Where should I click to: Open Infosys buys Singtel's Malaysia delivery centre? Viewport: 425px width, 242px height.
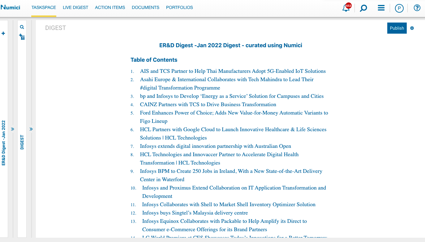(195, 213)
